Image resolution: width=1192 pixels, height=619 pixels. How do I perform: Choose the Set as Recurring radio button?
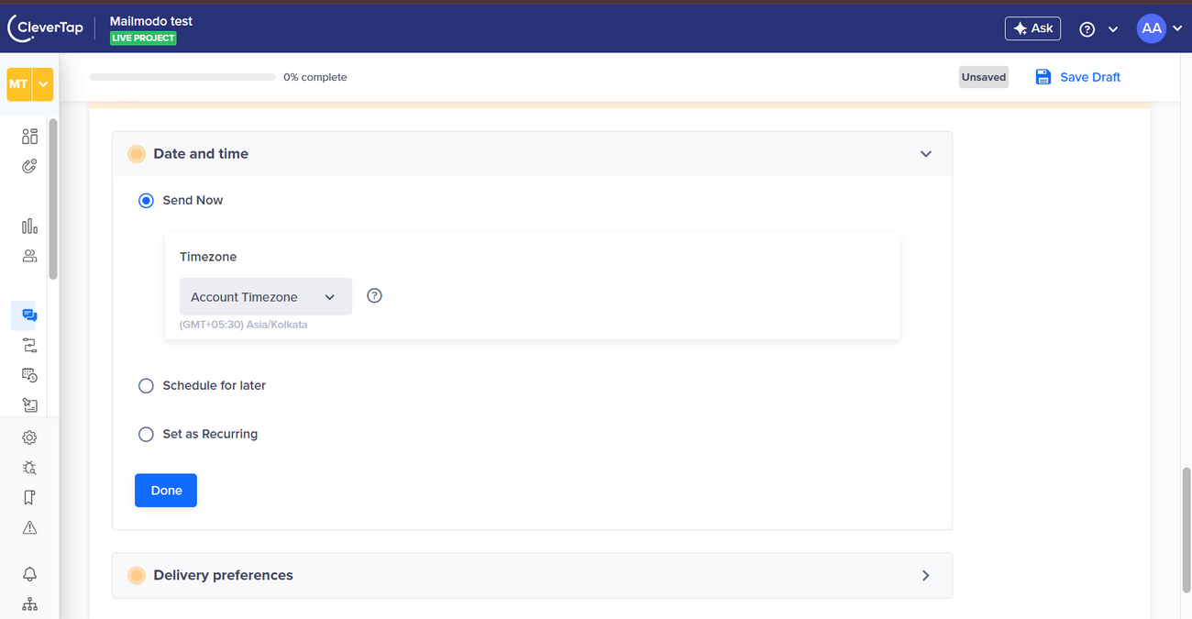point(146,435)
